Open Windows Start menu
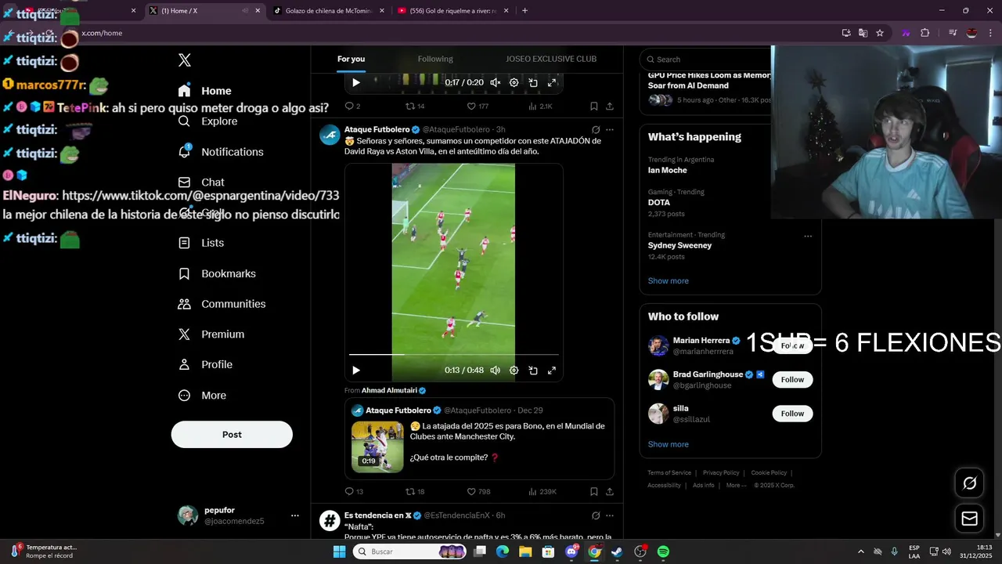This screenshot has width=1002, height=564. pos(339,551)
